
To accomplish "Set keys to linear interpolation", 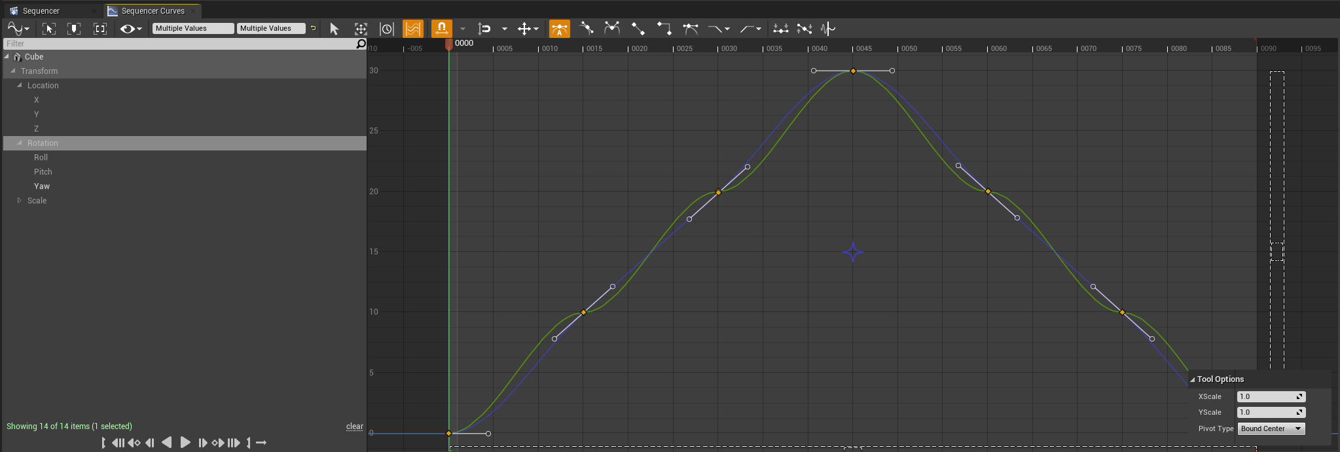I will [x=638, y=29].
